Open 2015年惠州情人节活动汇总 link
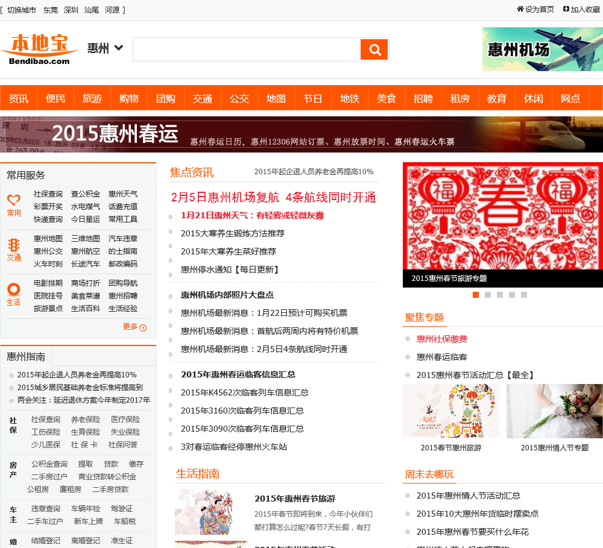The height and width of the screenshot is (548, 603). 469,496
